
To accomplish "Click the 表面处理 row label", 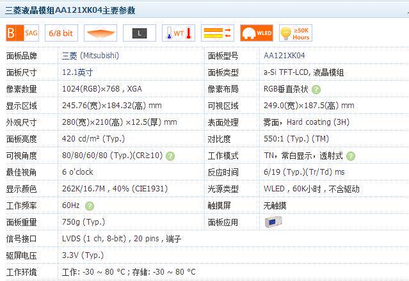I will (x=223, y=122).
